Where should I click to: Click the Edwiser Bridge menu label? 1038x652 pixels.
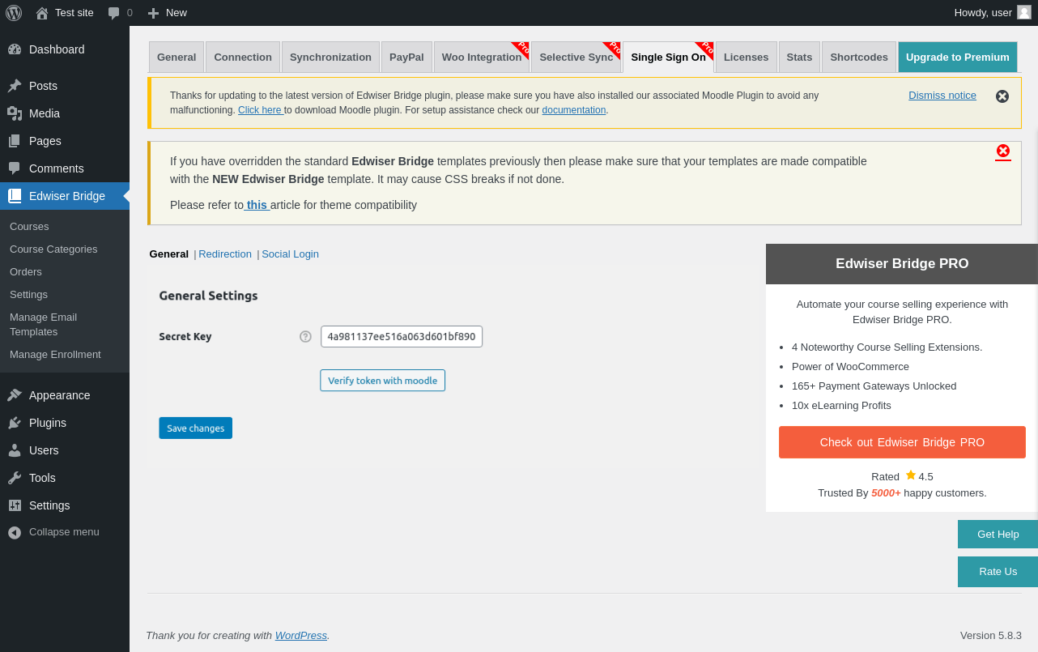coord(67,196)
